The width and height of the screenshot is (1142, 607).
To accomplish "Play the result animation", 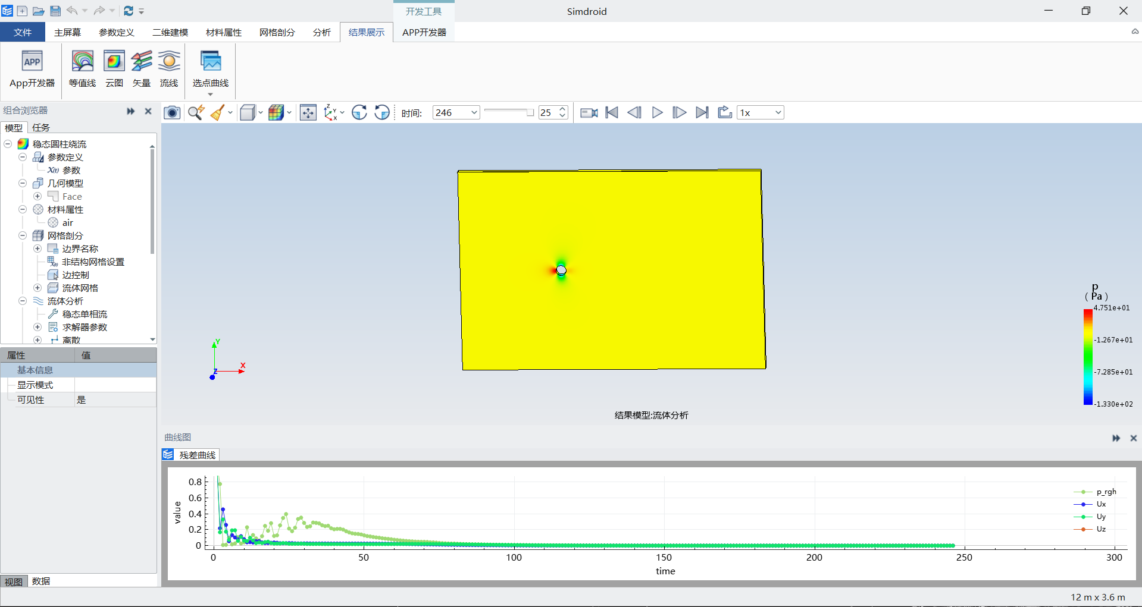I will click(x=657, y=112).
